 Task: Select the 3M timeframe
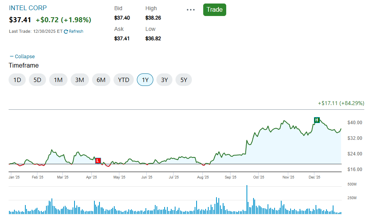pyautogui.click(x=80, y=80)
